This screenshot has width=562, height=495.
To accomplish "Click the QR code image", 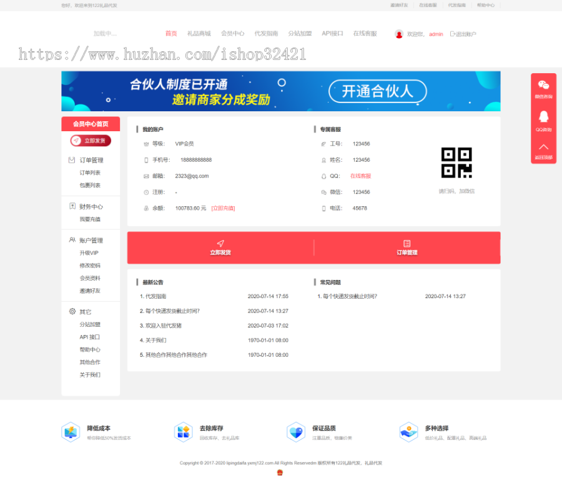I will pyautogui.click(x=456, y=163).
